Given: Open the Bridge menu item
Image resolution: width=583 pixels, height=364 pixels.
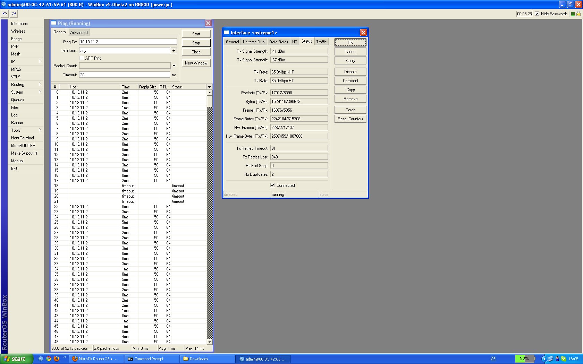Looking at the screenshot, I should 26,39.
